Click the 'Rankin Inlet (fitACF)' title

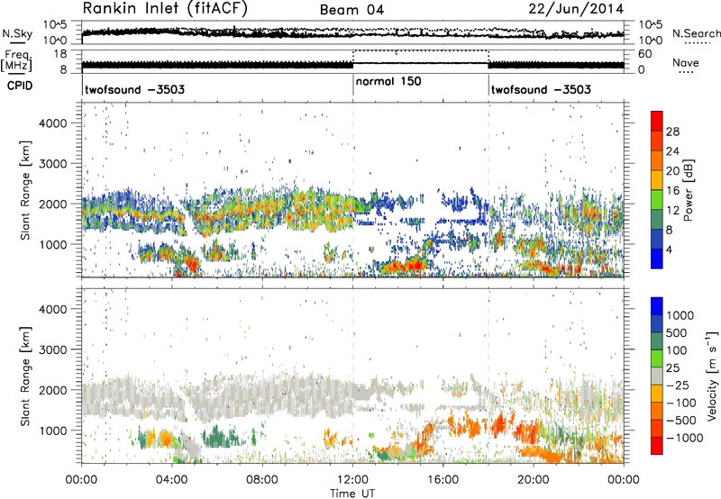(x=165, y=8)
